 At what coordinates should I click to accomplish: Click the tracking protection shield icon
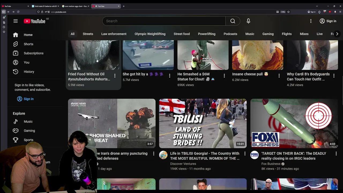pos(38,12)
